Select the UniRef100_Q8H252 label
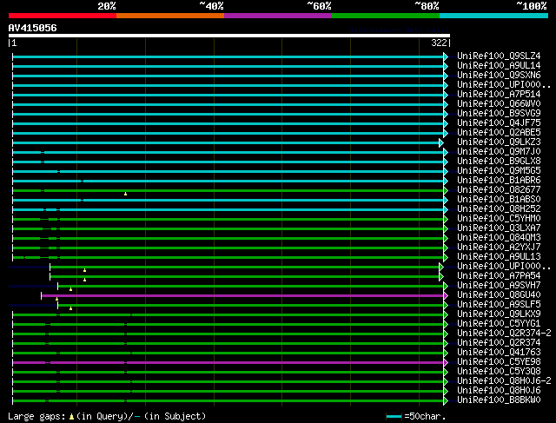556x423 pixels. 499,209
